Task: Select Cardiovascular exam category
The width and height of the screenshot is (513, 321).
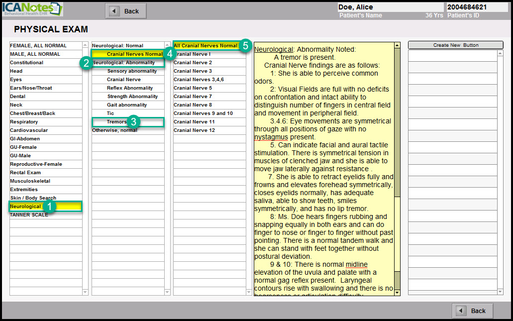Action: click(27, 130)
